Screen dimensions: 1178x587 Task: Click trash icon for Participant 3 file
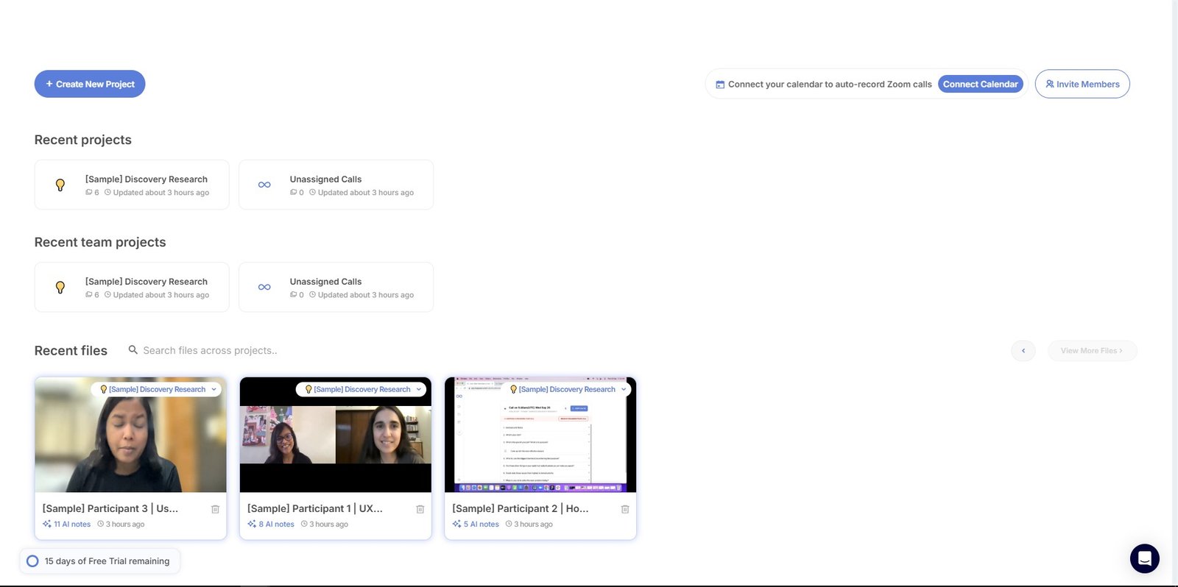tap(215, 509)
